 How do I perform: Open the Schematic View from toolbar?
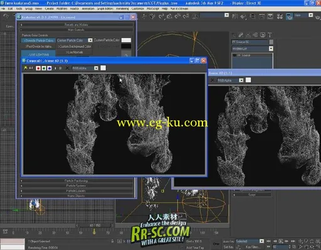click(270, 16)
